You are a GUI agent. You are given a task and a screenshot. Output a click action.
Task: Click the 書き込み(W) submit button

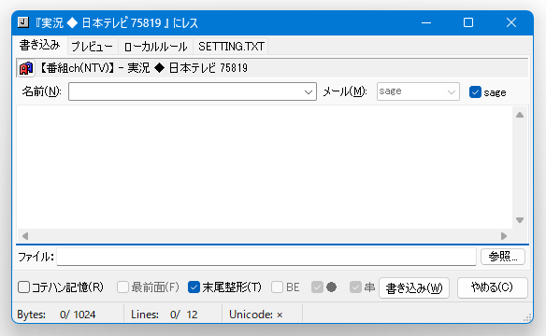point(414,288)
